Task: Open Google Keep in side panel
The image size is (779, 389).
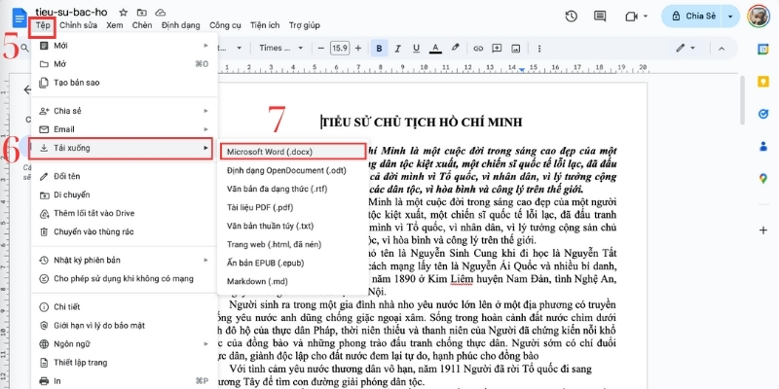Action: coord(763,82)
